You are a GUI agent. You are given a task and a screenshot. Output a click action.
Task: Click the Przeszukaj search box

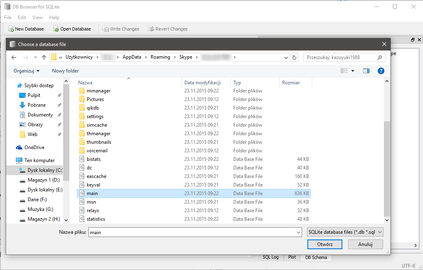[x=344, y=57]
